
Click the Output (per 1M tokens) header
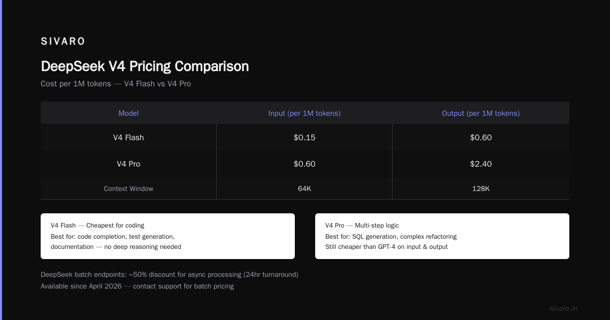[481, 113]
